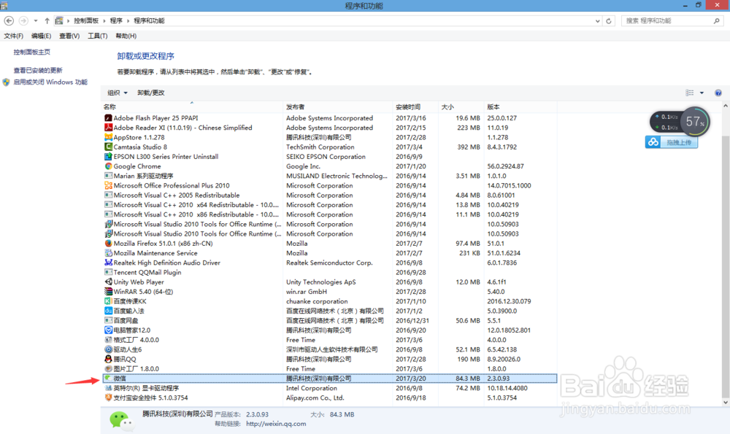Click 控制面板 in the breadcrumb path

click(86, 20)
